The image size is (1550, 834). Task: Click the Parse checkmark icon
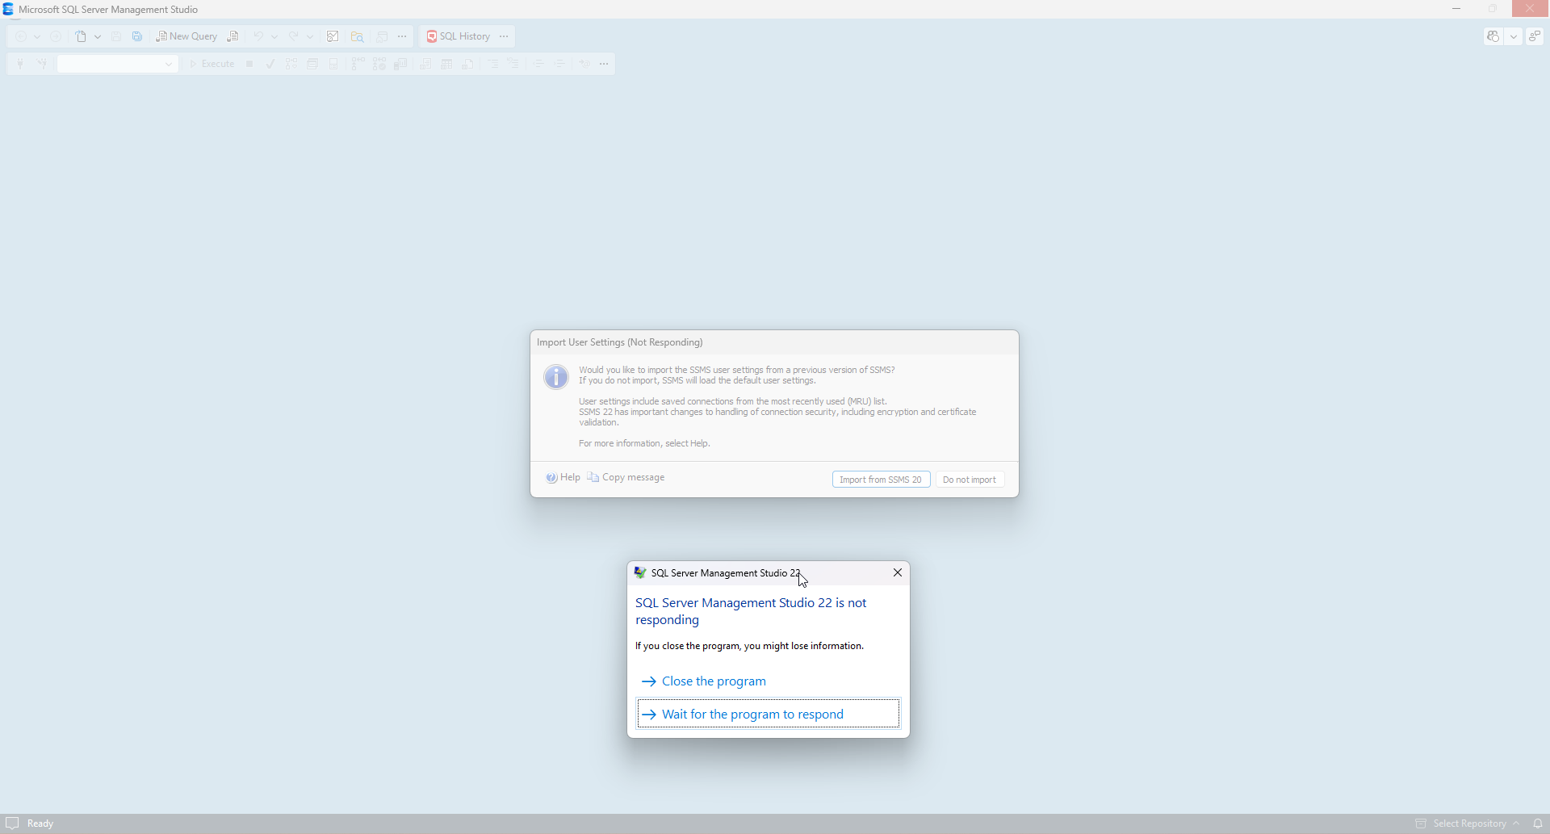point(270,64)
